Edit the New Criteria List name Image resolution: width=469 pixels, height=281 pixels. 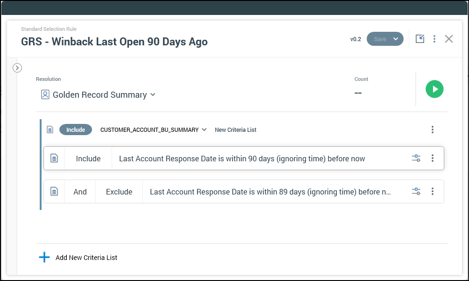235,130
